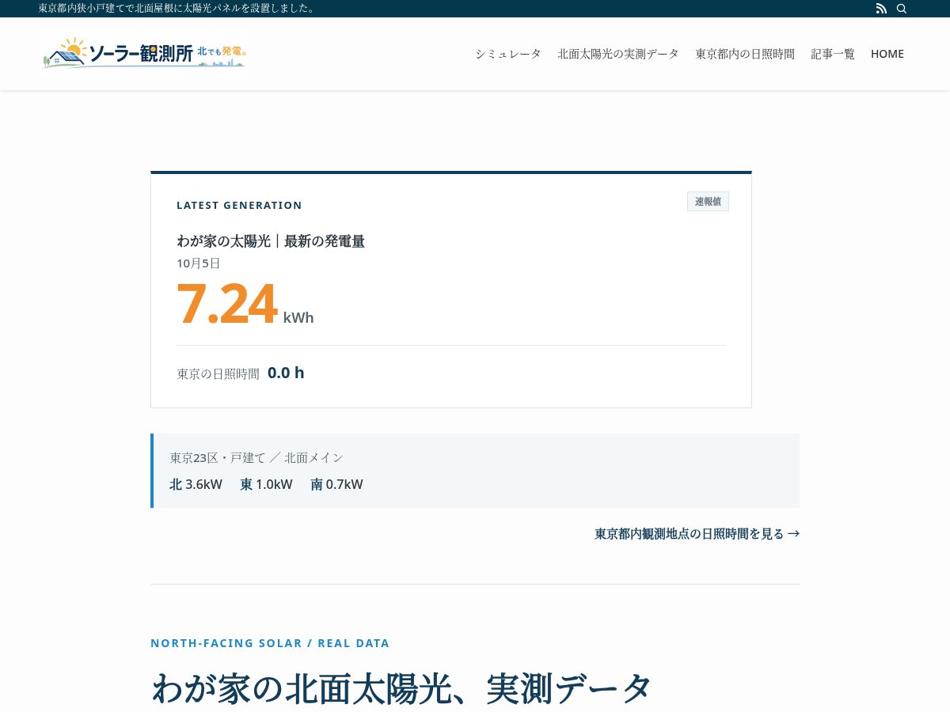950x712 pixels.
Task: Select the HOME menu item
Action: pos(887,54)
